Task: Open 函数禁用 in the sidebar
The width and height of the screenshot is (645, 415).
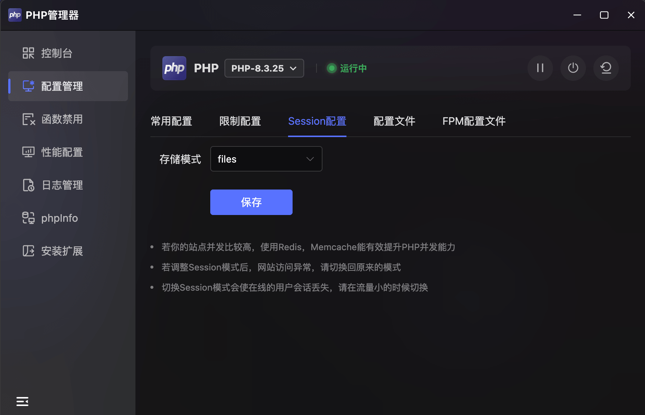Action: coord(68,119)
